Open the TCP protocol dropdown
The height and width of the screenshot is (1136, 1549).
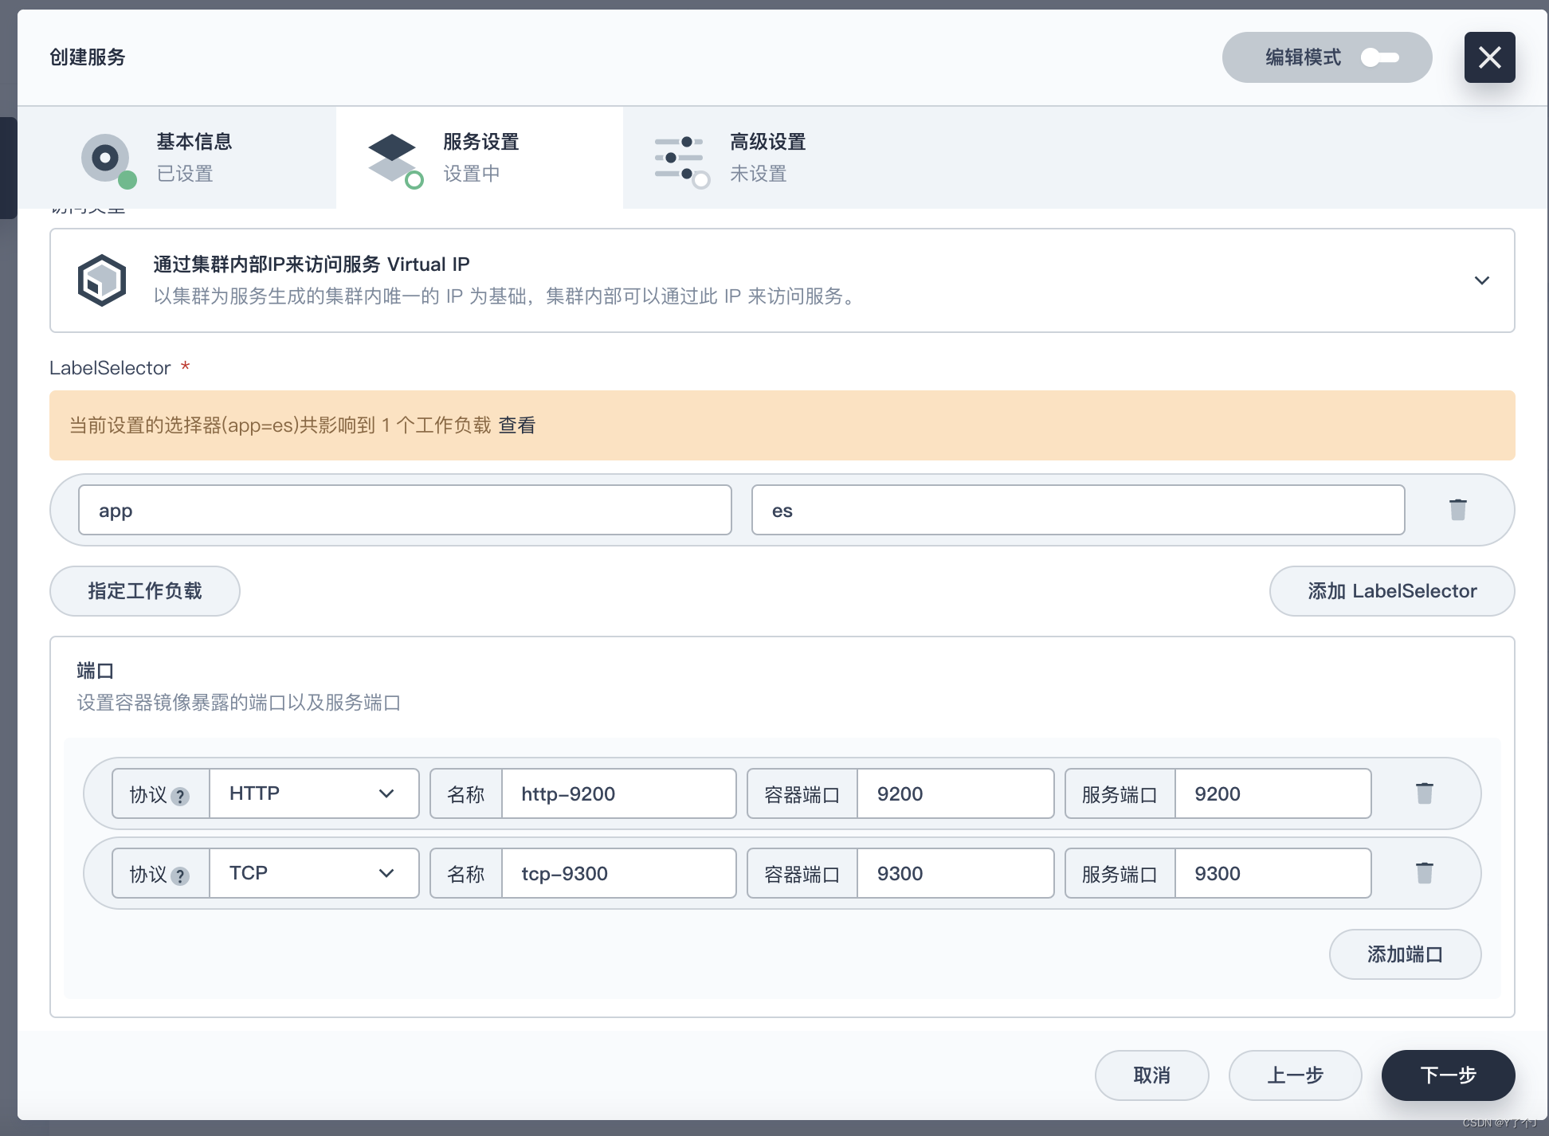point(314,873)
